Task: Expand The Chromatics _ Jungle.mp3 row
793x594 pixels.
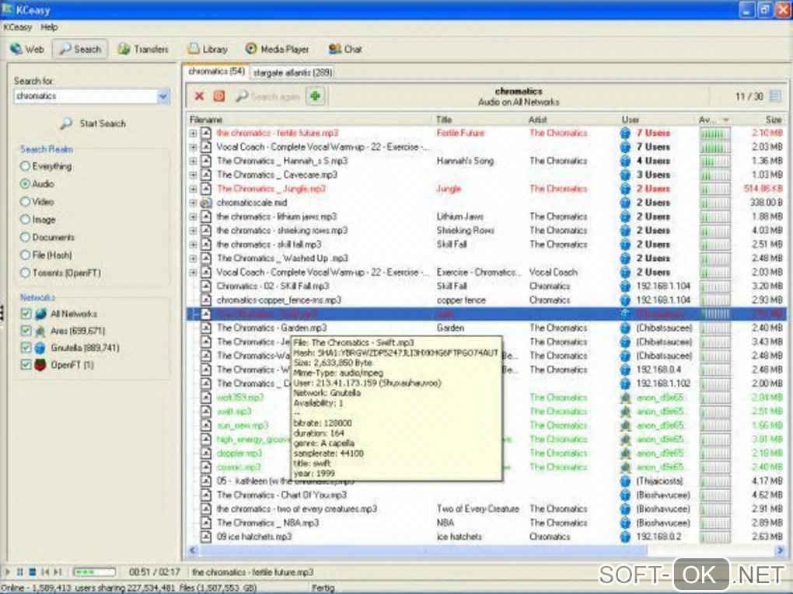Action: pos(193,189)
